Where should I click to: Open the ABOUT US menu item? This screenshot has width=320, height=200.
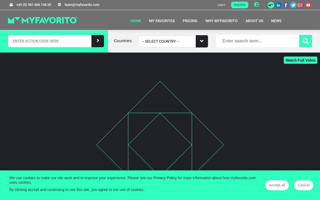(254, 21)
